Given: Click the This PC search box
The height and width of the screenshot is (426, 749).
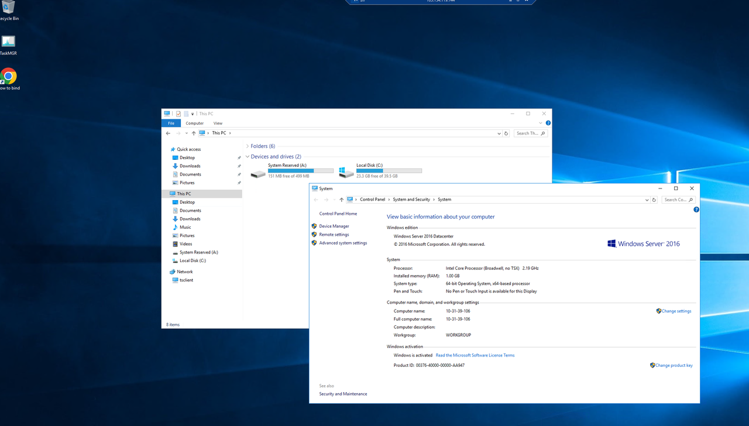Looking at the screenshot, I should 531,133.
